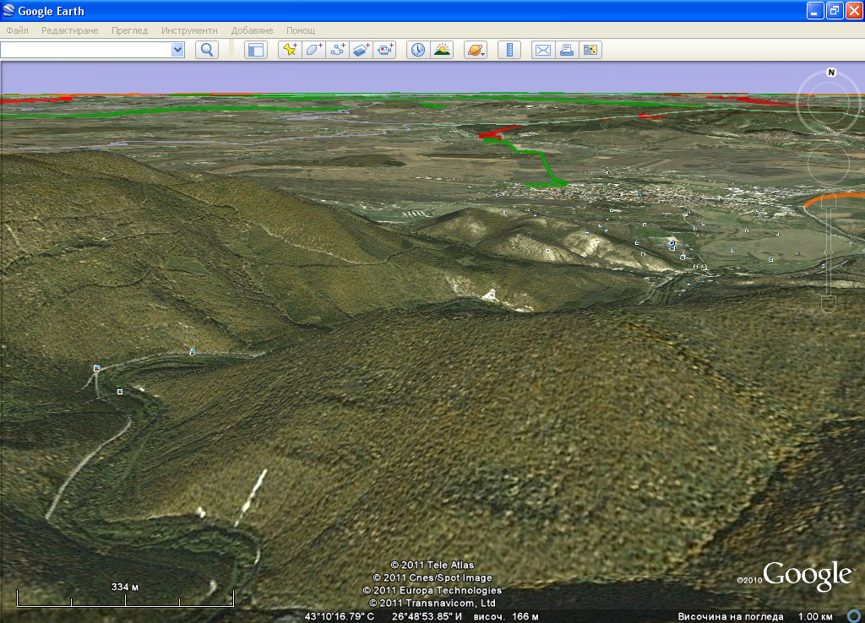Email the current view
The height and width of the screenshot is (623, 865).
coord(542,50)
